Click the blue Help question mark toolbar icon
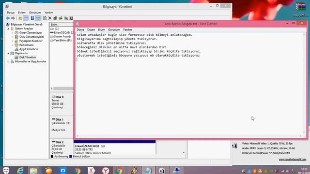 click(32, 18)
